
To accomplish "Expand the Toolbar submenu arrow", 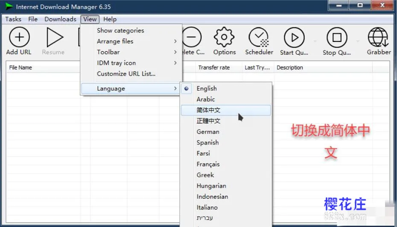I will (175, 52).
